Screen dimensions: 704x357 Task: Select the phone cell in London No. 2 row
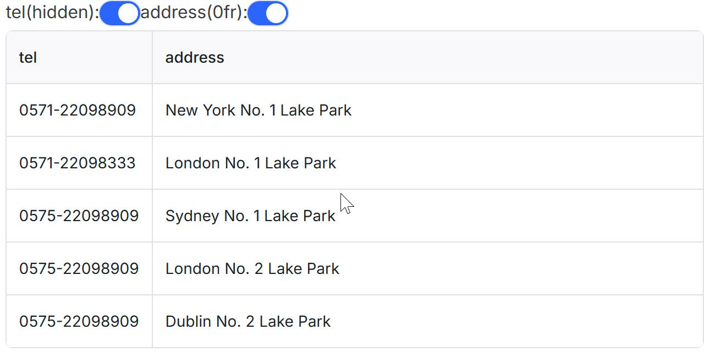coord(79,268)
